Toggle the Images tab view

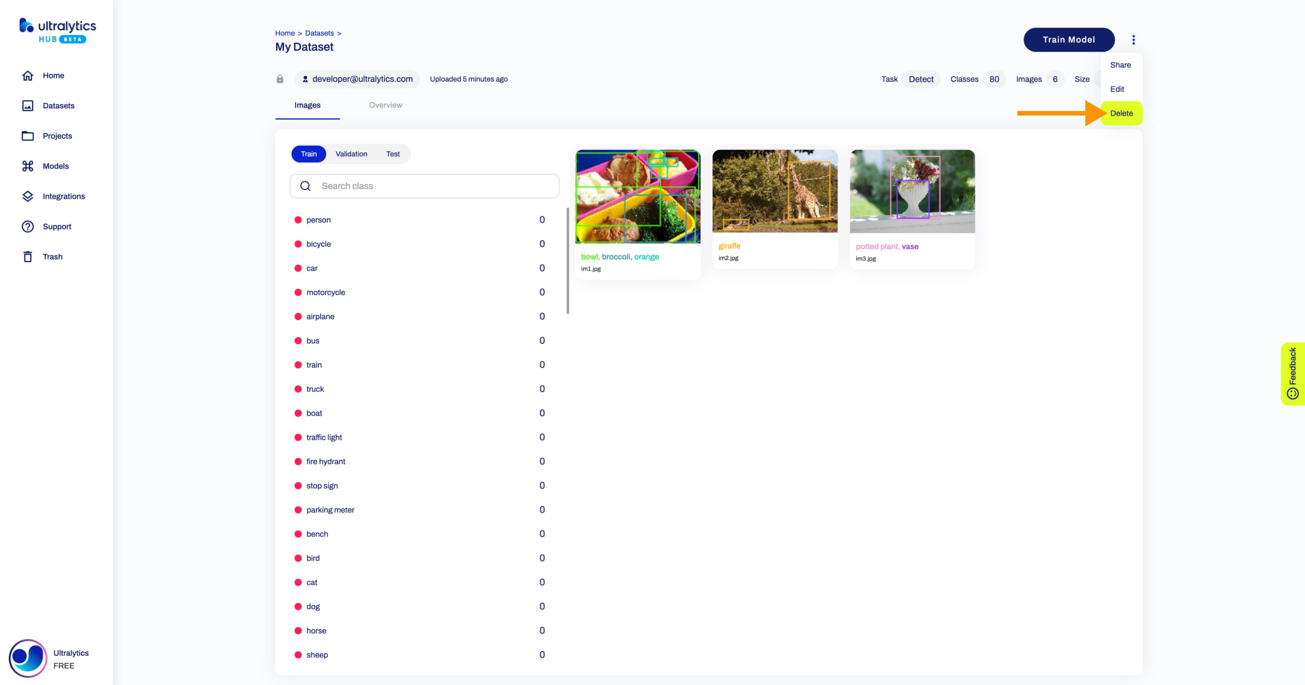tap(307, 105)
